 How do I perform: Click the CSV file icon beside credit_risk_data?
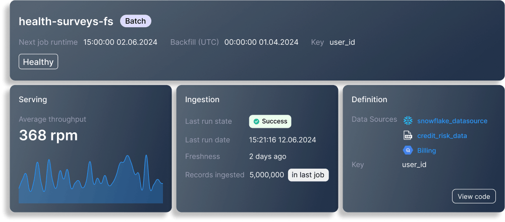pyautogui.click(x=408, y=135)
